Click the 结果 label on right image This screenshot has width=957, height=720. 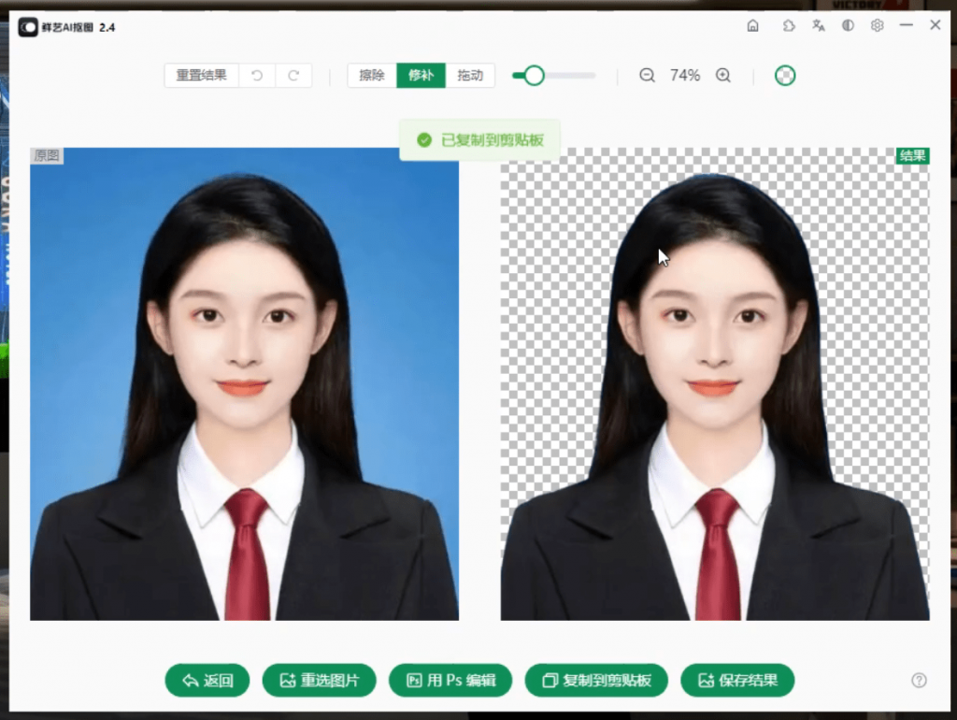point(911,155)
